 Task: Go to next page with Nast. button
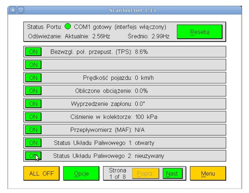pyautogui.click(x=172, y=174)
